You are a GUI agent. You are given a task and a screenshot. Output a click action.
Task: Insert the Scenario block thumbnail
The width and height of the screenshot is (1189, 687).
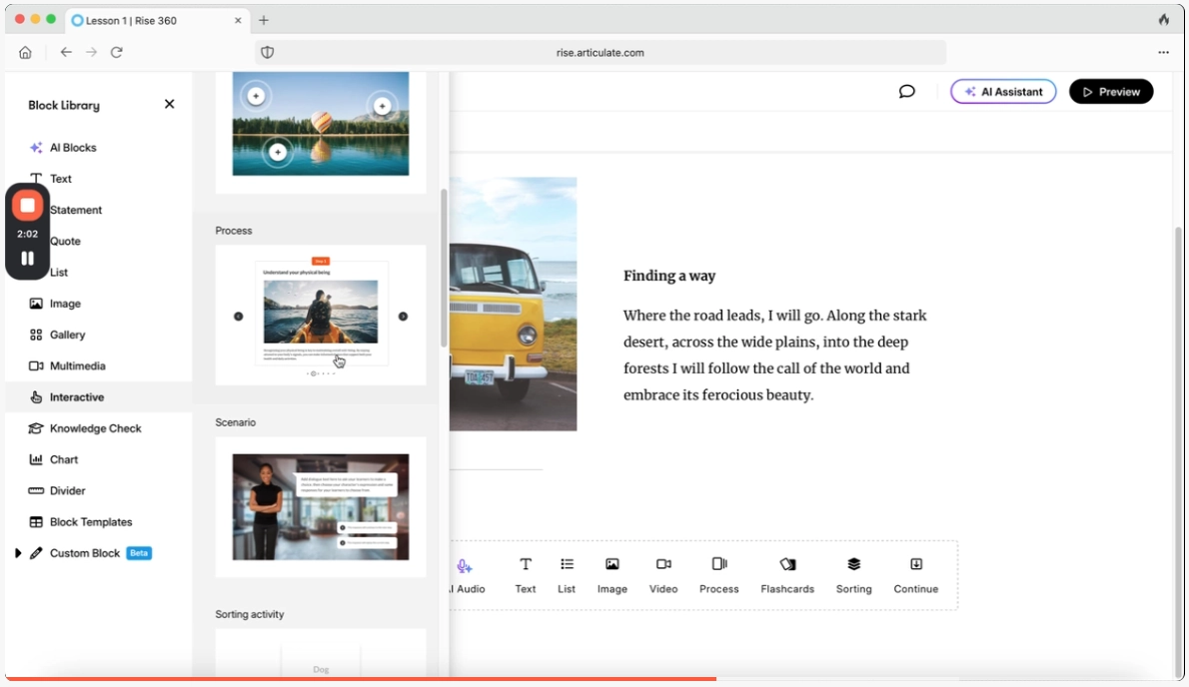(x=320, y=506)
